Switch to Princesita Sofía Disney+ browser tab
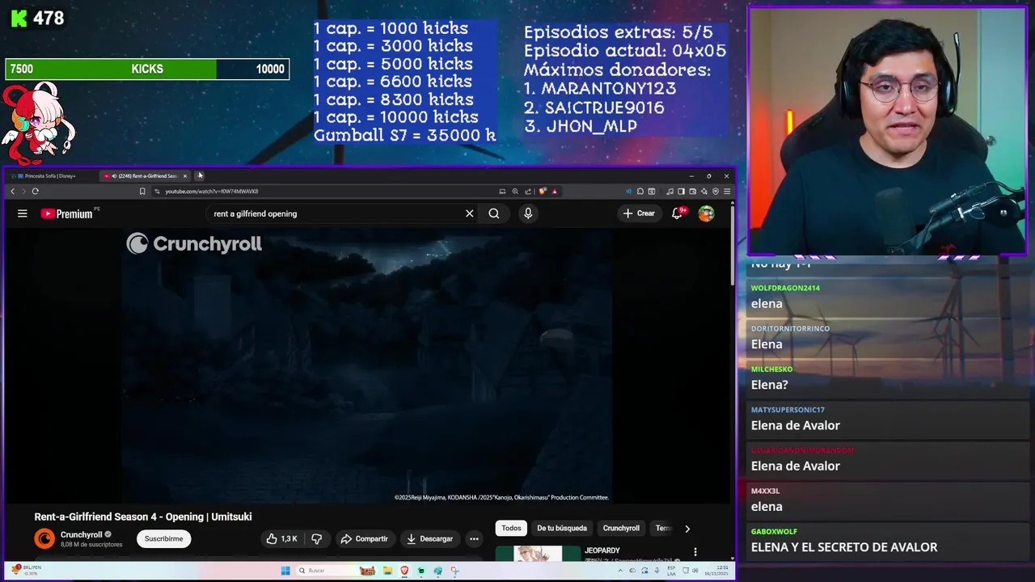The height and width of the screenshot is (582, 1035). click(49, 175)
